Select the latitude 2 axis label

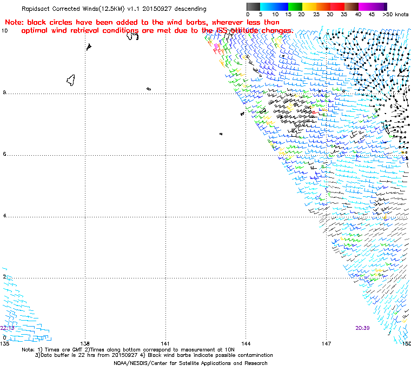4,277
